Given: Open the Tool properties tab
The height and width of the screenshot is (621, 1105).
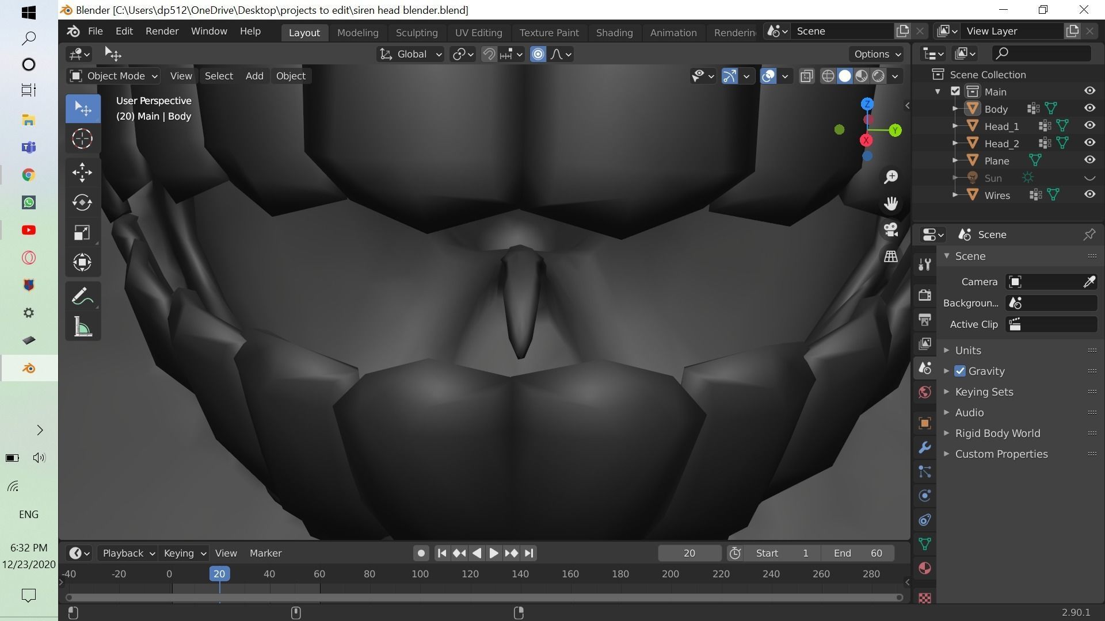Looking at the screenshot, I should click(x=925, y=264).
